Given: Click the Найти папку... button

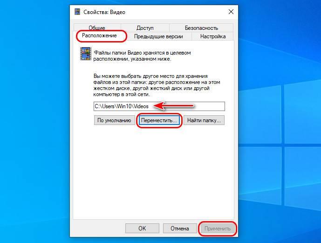Looking at the screenshot, I should (204, 120).
